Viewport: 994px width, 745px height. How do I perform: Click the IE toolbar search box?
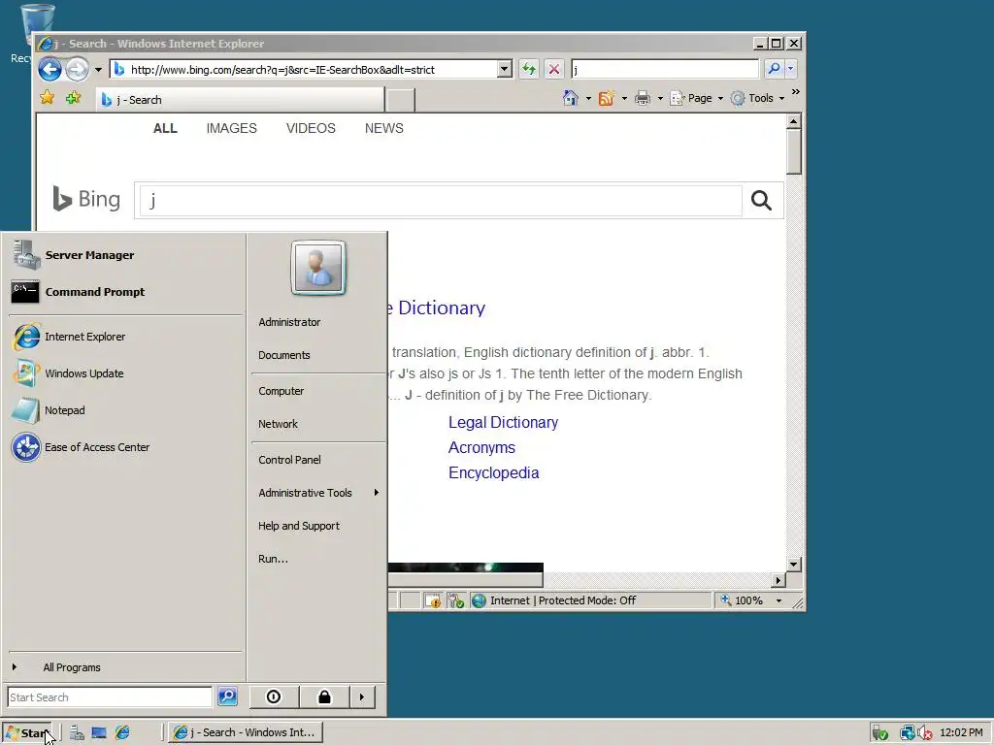tap(664, 69)
